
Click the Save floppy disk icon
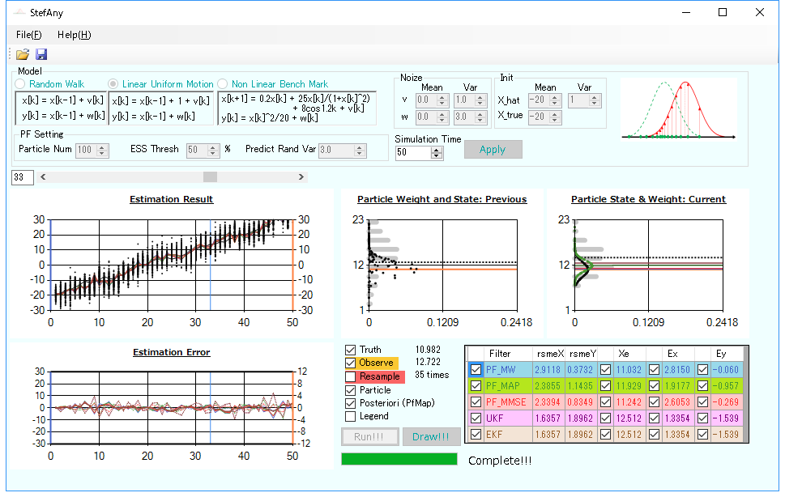pos(41,54)
